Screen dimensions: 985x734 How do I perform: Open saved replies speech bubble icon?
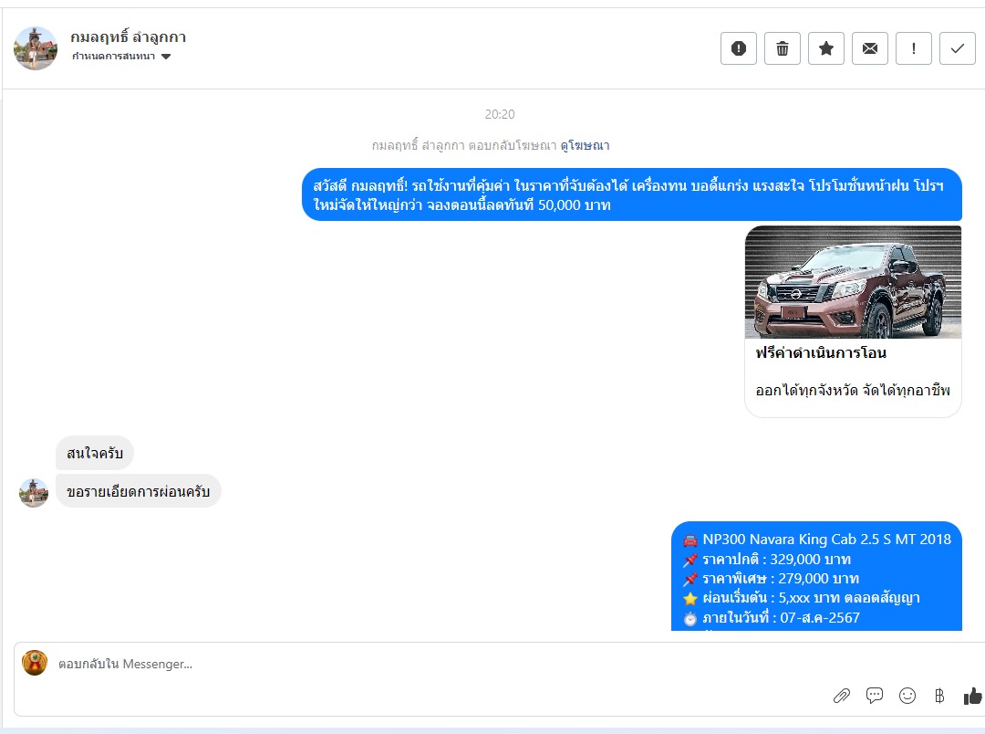coord(875,696)
